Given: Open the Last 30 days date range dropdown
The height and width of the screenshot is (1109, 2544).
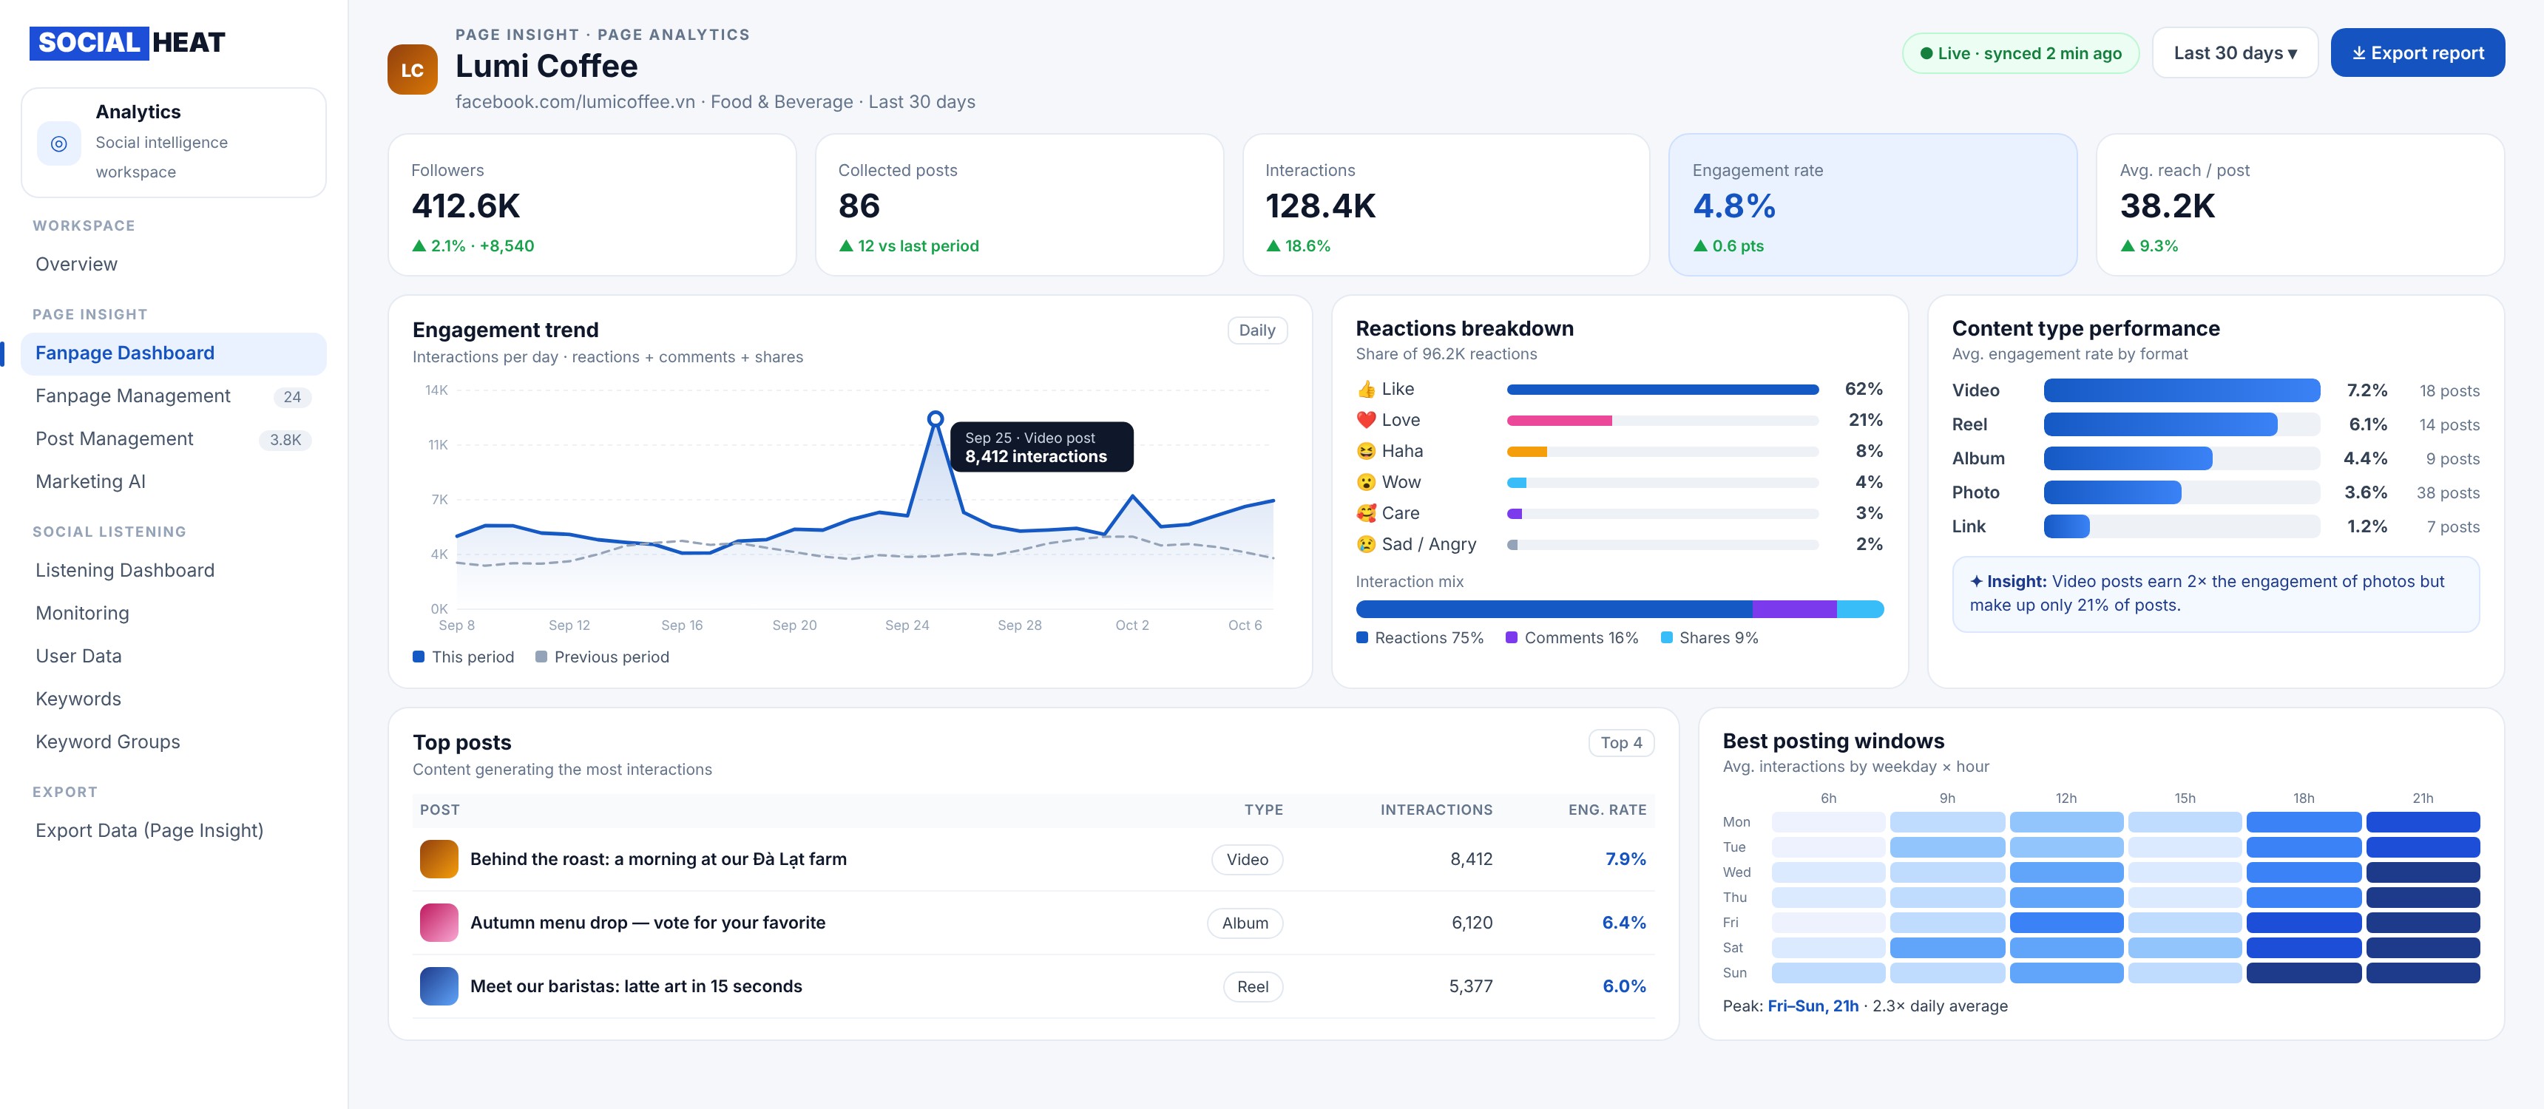Looking at the screenshot, I should (x=2234, y=53).
